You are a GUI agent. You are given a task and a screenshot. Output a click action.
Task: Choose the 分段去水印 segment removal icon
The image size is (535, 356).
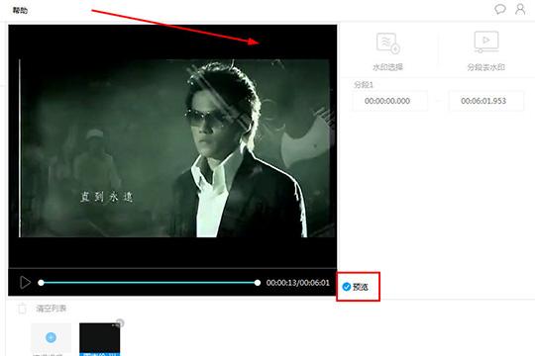[x=486, y=42]
